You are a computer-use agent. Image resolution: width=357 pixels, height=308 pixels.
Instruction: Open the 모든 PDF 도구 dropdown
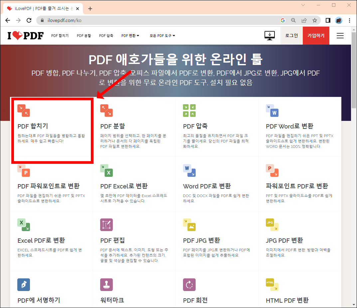162,35
